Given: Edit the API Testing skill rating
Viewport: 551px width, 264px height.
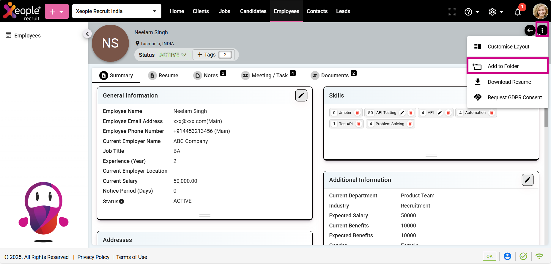Looking at the screenshot, I should coord(402,113).
